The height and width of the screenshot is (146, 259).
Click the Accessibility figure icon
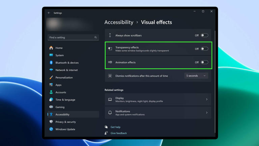coord(51,114)
